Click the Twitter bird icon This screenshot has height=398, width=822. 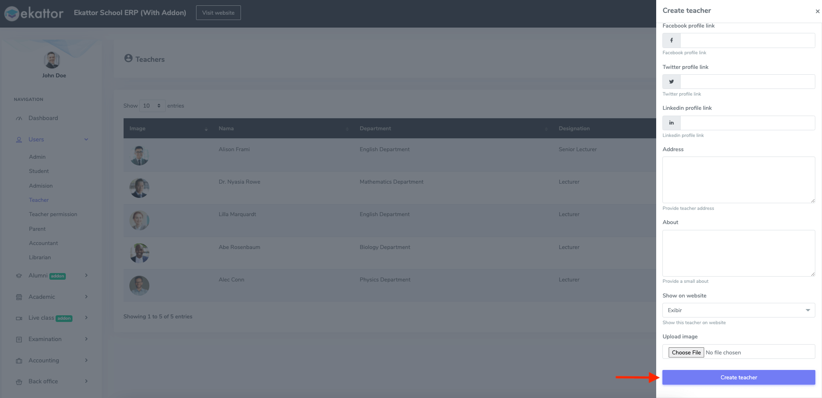(x=671, y=82)
